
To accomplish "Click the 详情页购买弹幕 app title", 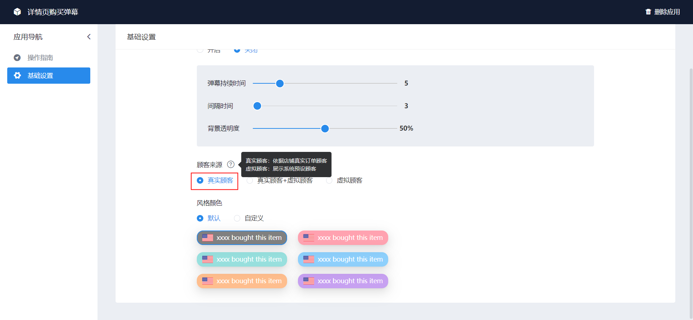I will [x=53, y=12].
